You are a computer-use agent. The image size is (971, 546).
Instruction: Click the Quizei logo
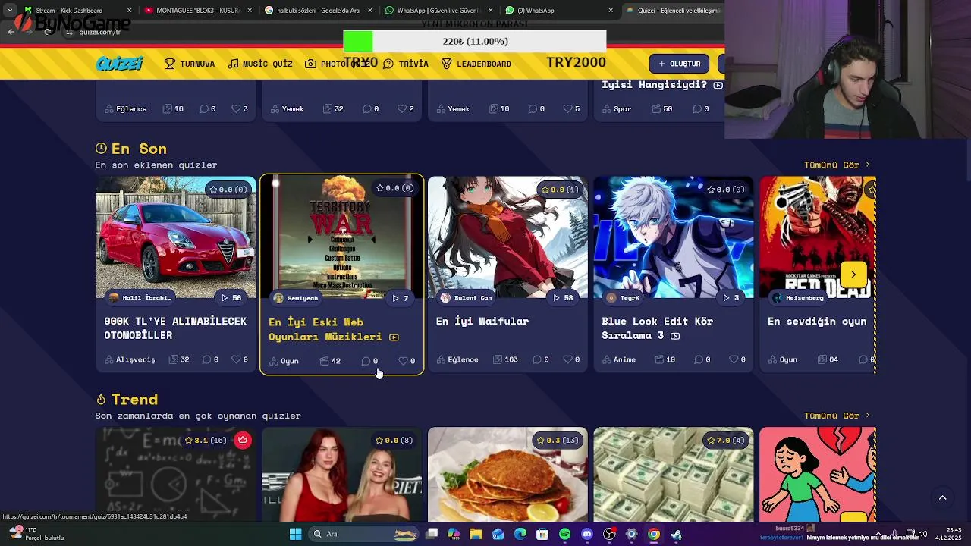coord(119,64)
